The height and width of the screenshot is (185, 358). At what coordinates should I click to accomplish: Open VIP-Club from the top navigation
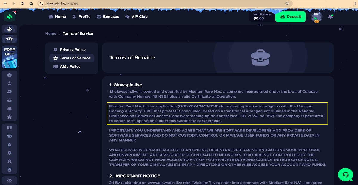tap(136, 17)
